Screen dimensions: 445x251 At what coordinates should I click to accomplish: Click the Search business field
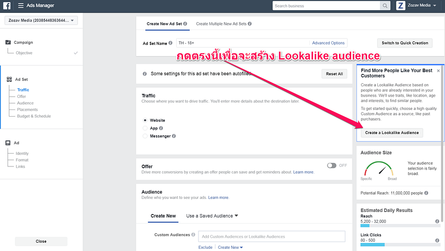pyautogui.click(x=326, y=6)
